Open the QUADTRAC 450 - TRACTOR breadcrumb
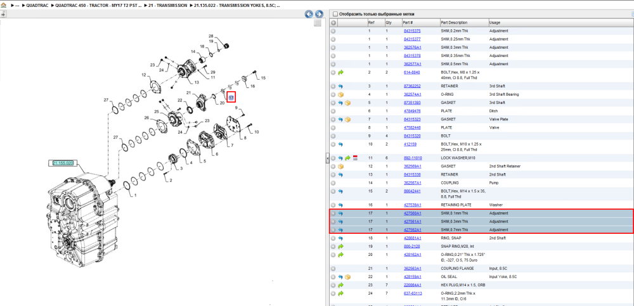This screenshot has width=634, height=306. [x=97, y=6]
